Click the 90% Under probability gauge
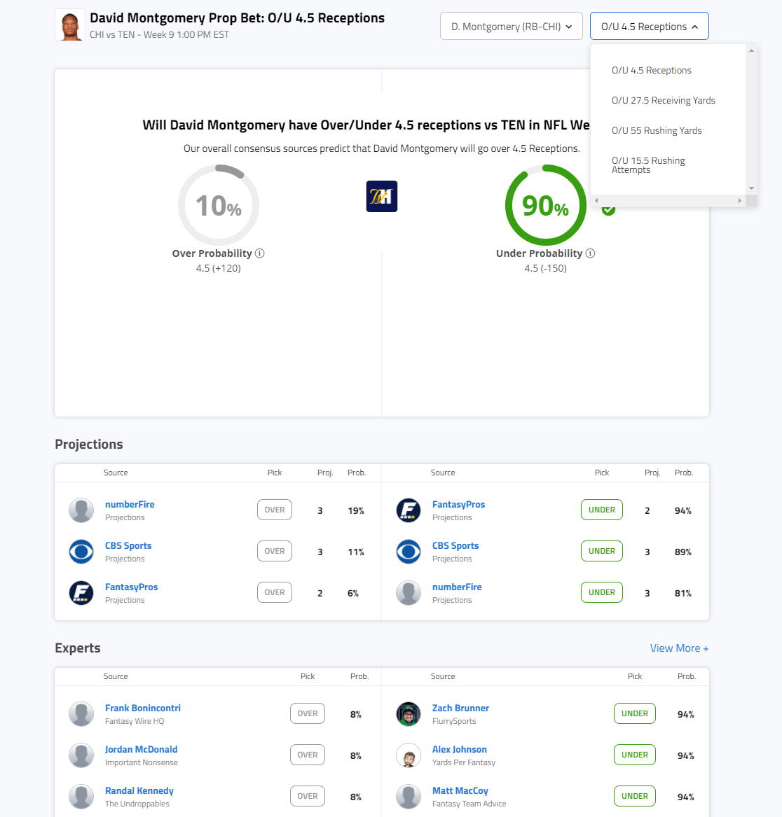Viewport: 782px width, 817px height. pyautogui.click(x=546, y=205)
